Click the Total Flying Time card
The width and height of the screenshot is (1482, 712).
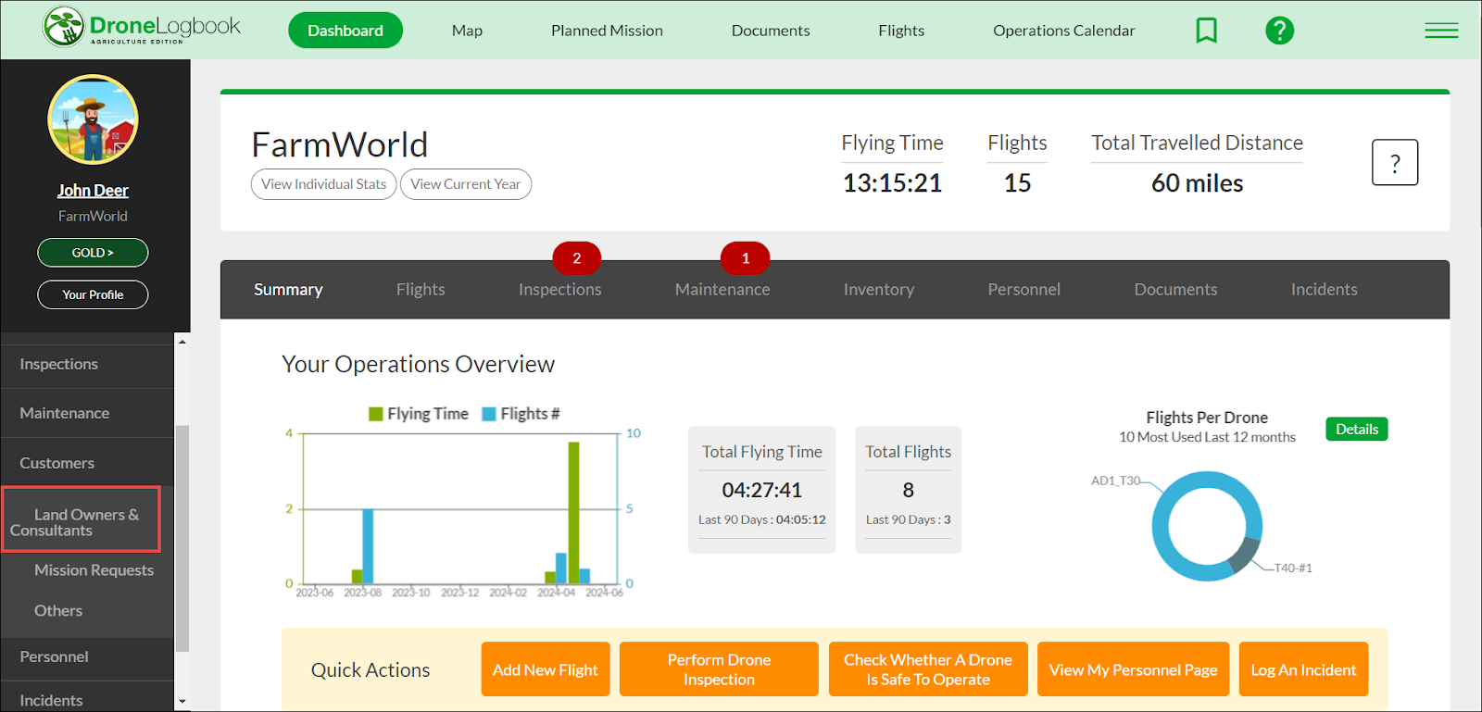761,490
